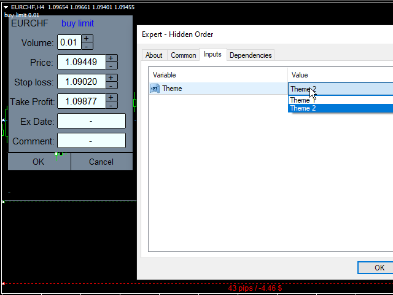The image size is (393, 295).
Task: Click the buy limit order type label
Action: pos(78,23)
